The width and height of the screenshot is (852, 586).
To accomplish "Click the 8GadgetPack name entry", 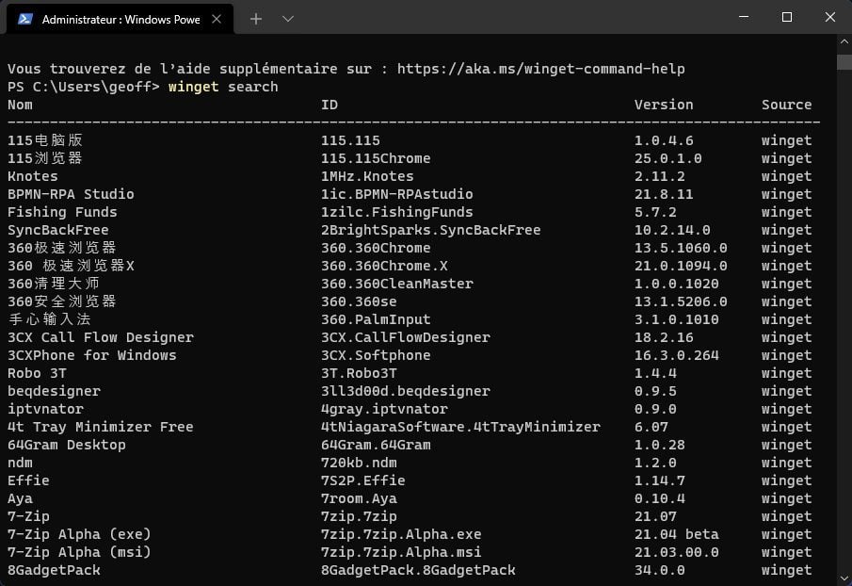I will click(54, 570).
